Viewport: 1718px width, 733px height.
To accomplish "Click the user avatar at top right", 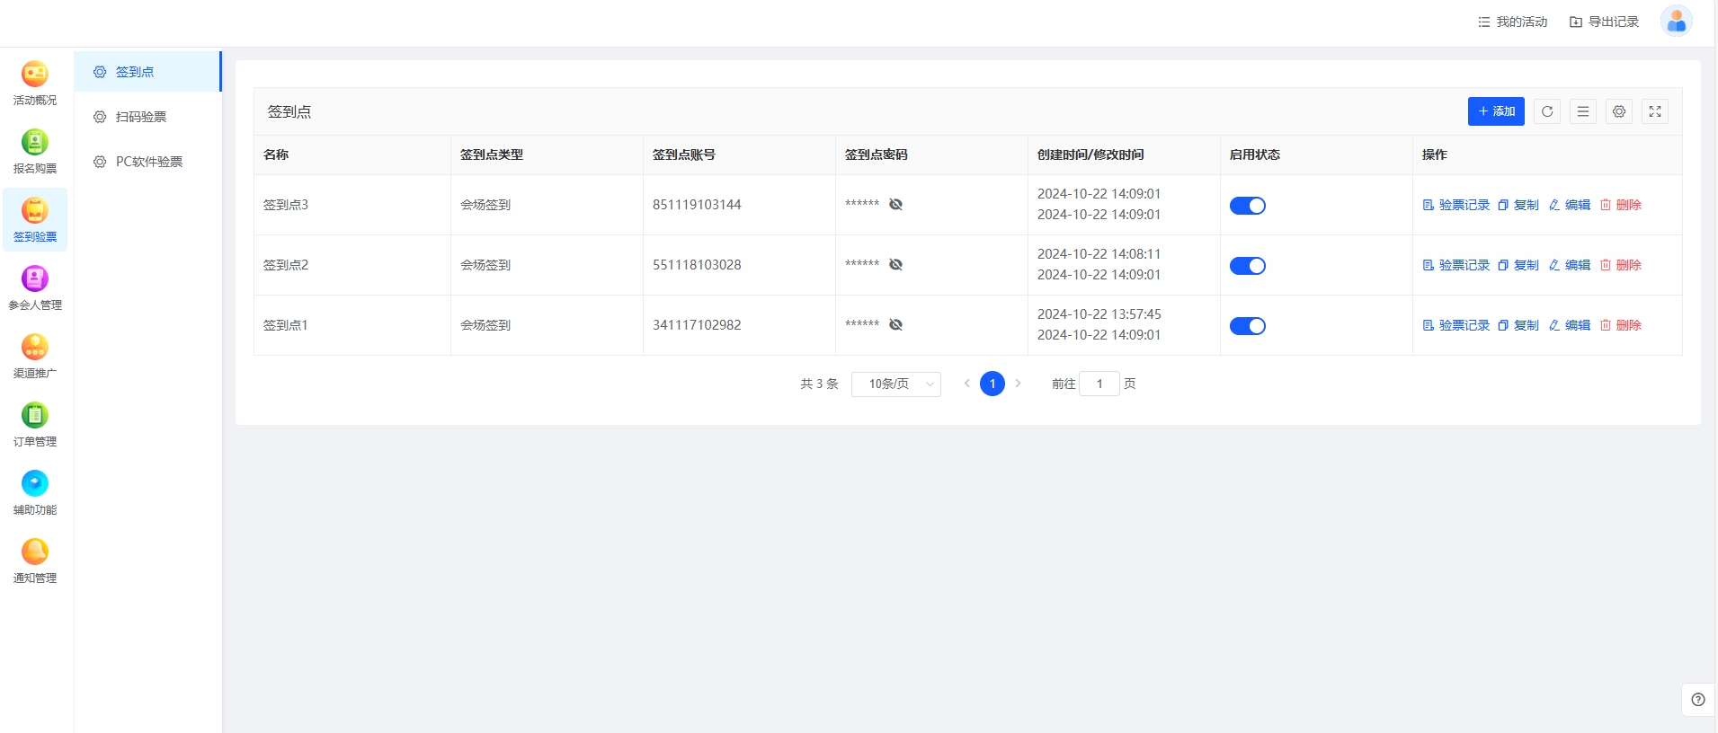I will 1676,22.
